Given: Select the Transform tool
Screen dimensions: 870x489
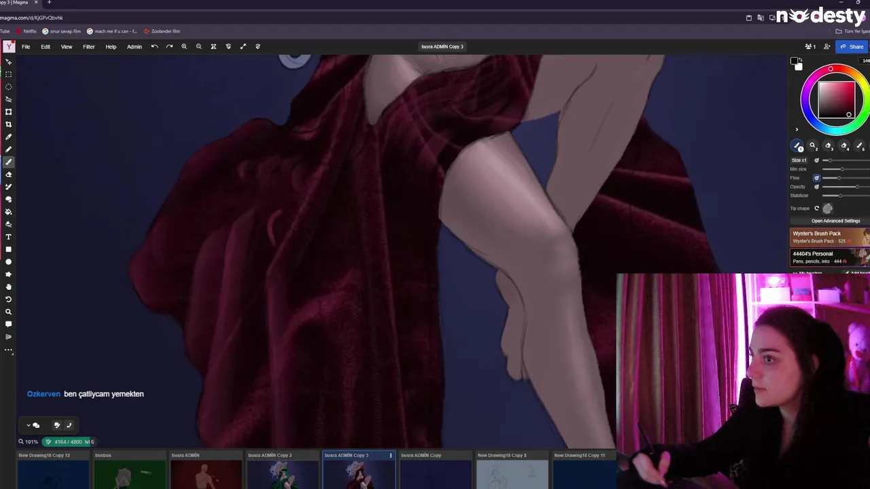Looking at the screenshot, I should point(8,111).
